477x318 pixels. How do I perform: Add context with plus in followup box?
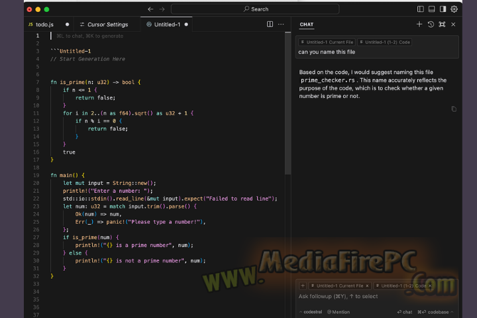pos(303,286)
